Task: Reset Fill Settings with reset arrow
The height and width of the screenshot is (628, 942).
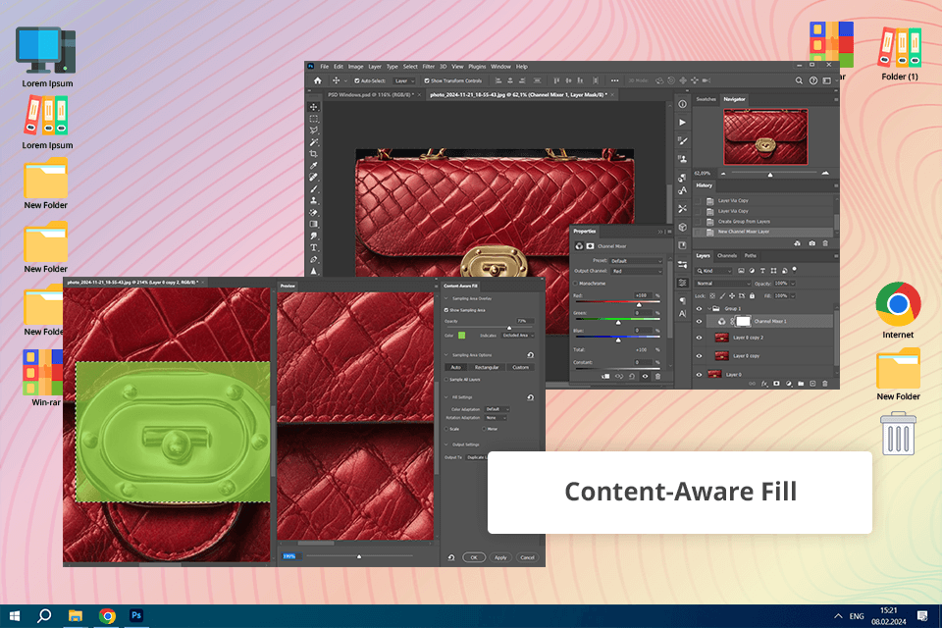Action: (531, 397)
